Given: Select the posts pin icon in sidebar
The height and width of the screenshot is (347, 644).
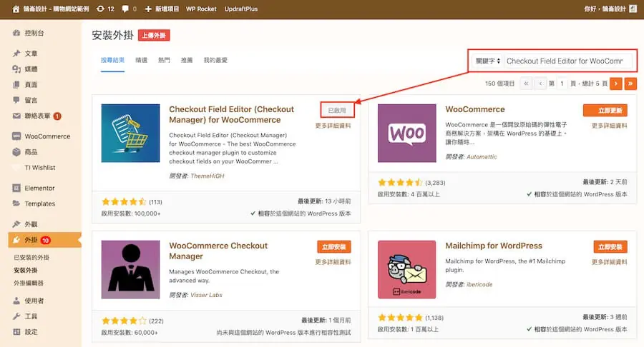Looking at the screenshot, I should tap(16, 54).
